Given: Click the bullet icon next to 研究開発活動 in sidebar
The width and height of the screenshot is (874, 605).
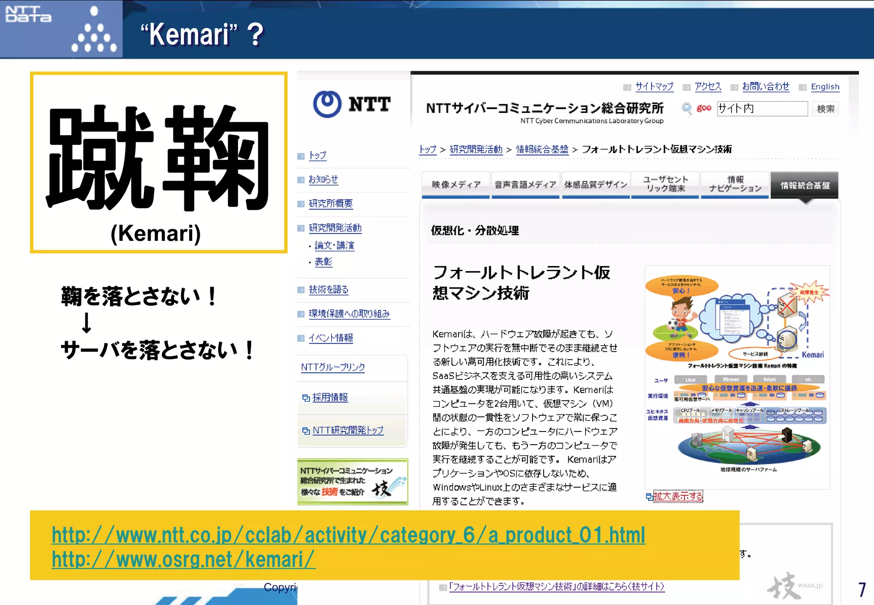Looking at the screenshot, I should [x=301, y=228].
